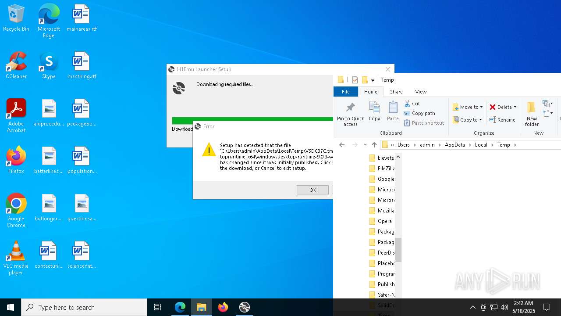Click the Task View taskbar icon
The height and width of the screenshot is (316, 561).
(x=158, y=307)
